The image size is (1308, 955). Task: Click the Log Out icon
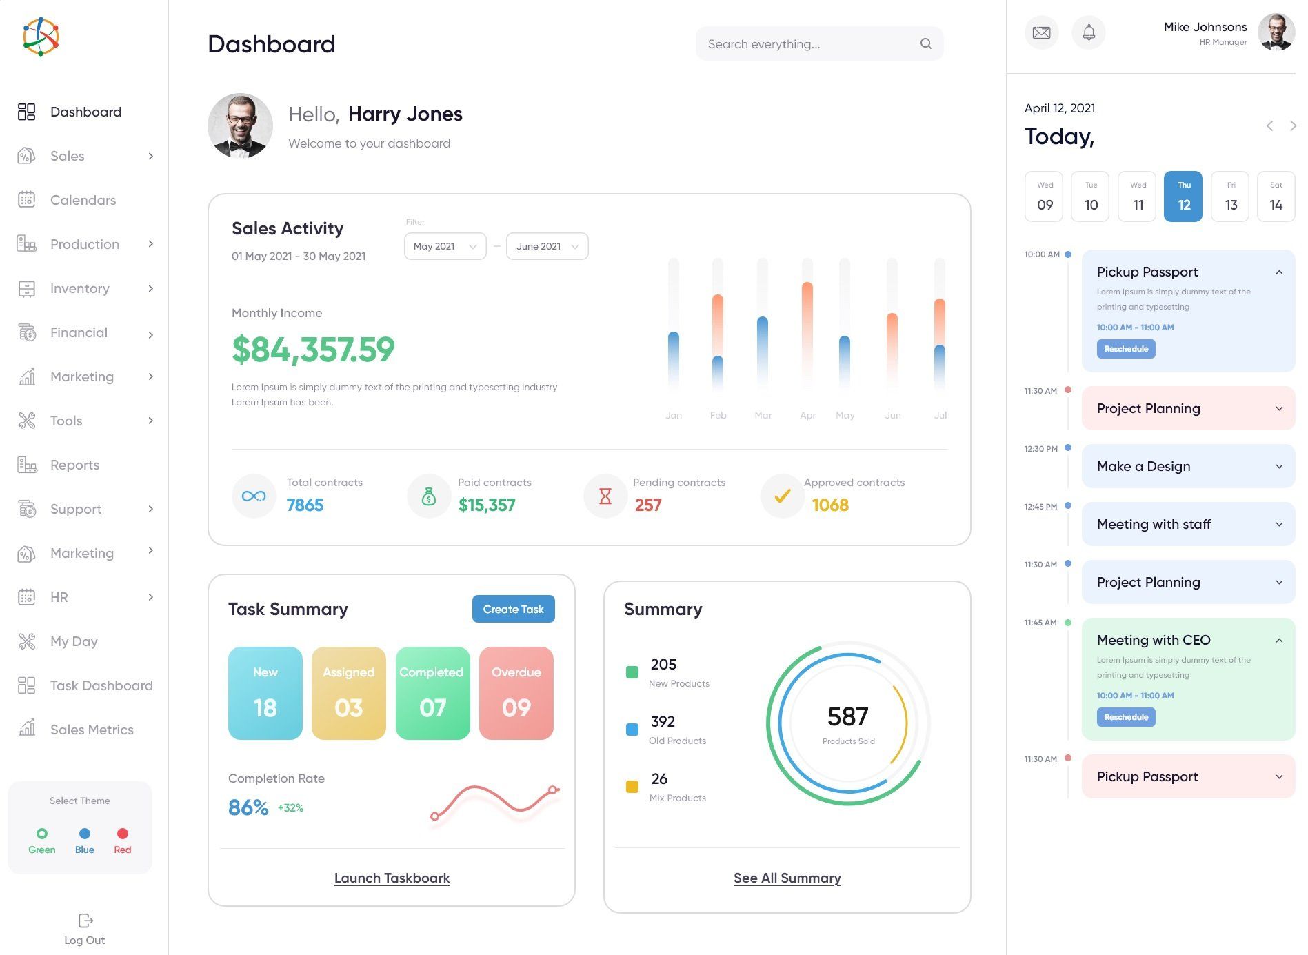click(85, 921)
